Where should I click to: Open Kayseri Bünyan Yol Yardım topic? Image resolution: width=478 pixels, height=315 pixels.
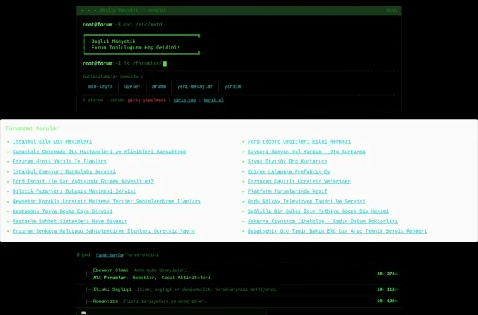[307, 152]
